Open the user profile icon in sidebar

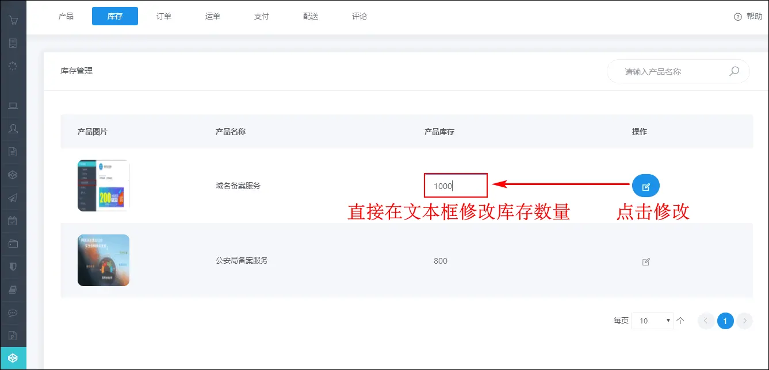[x=13, y=129]
